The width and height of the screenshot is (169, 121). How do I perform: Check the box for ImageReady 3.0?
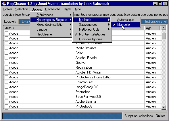click(6, 87)
